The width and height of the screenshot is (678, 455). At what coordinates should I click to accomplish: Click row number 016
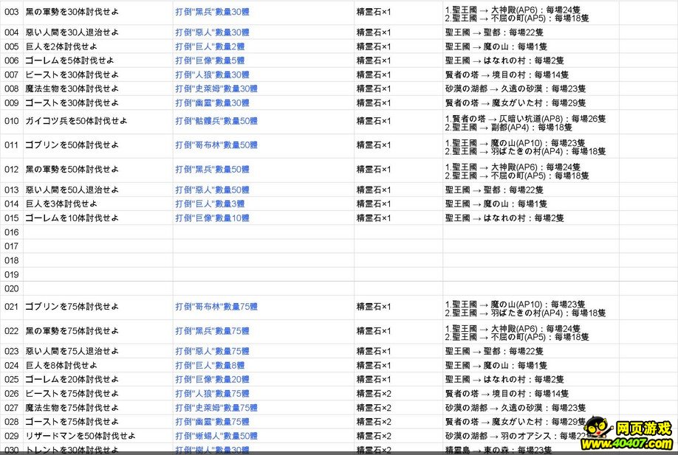point(12,232)
